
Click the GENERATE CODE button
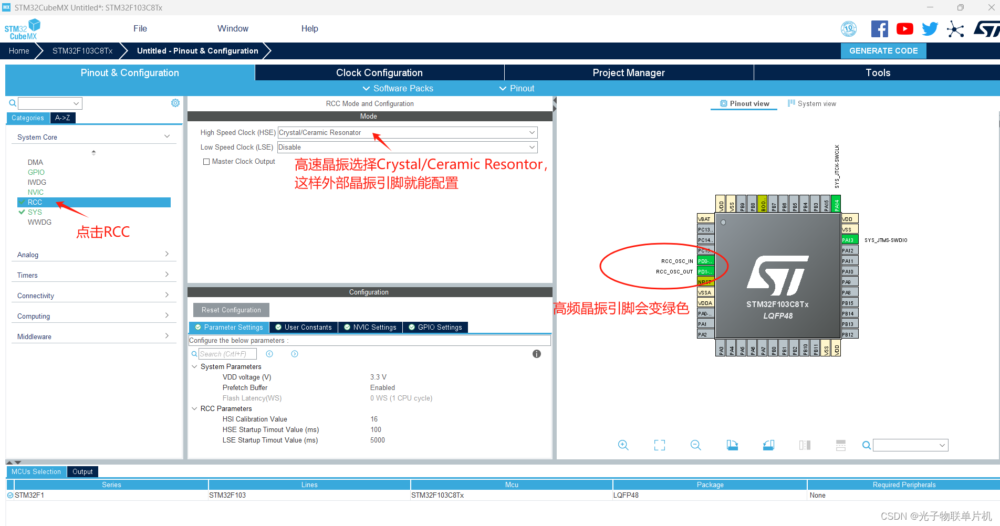coord(883,51)
